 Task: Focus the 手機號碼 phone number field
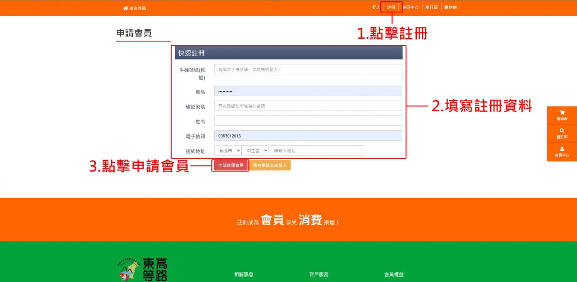coord(308,69)
